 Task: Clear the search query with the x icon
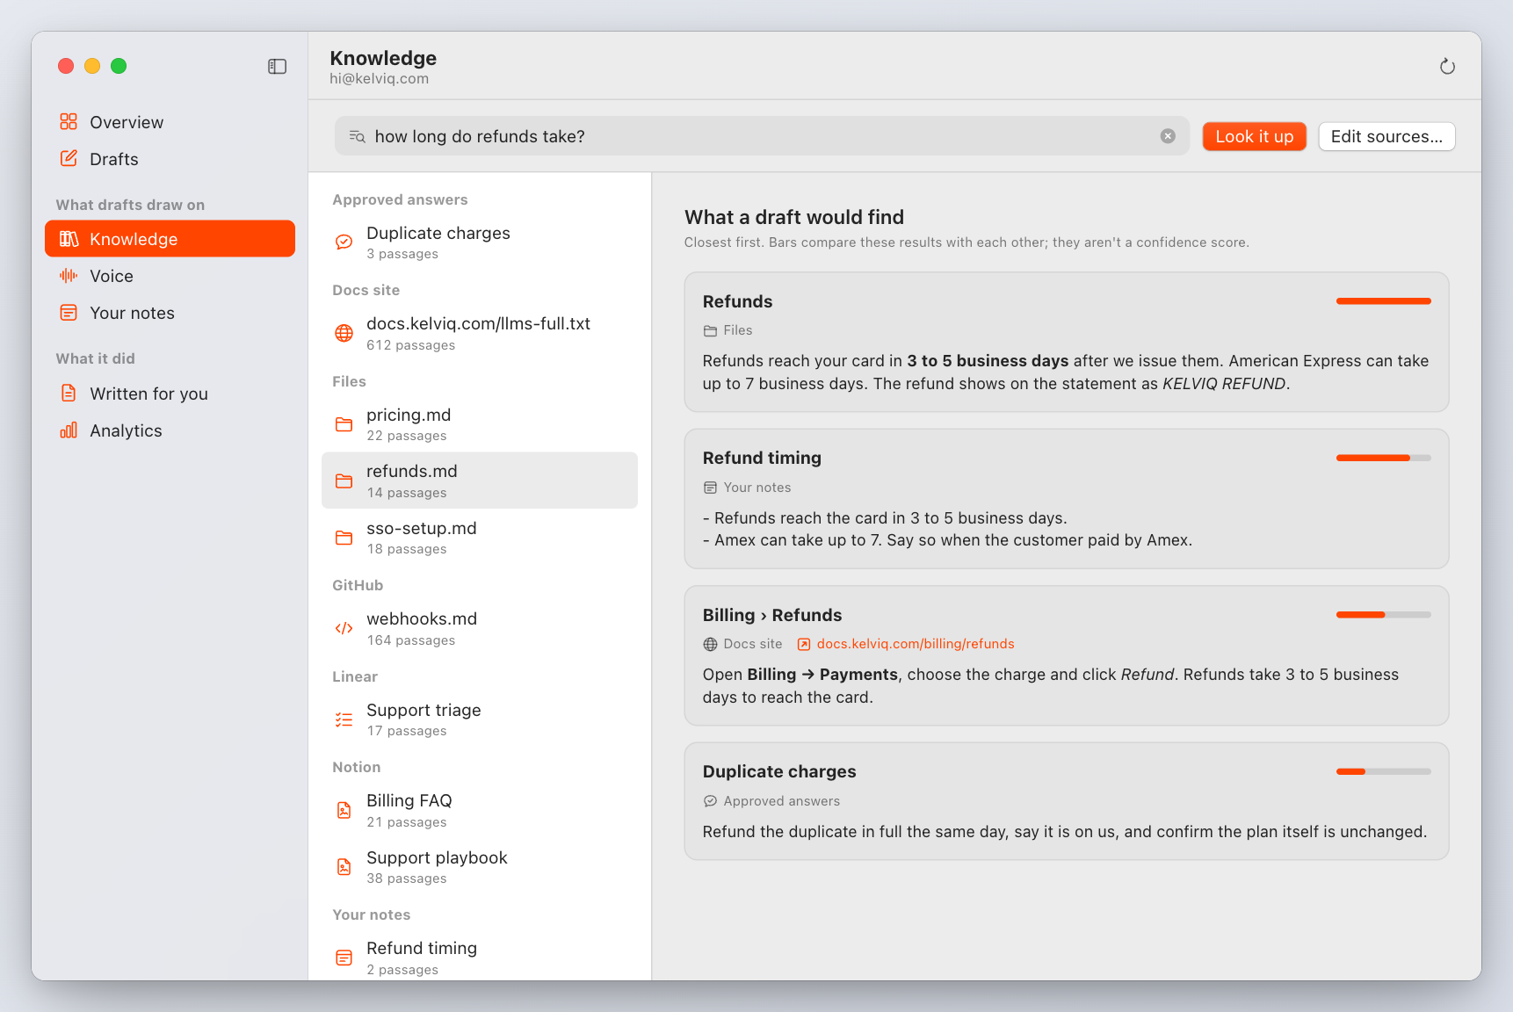1168,136
